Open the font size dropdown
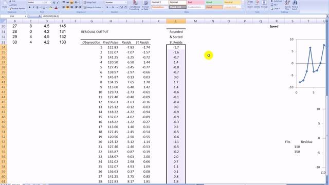This screenshot has width=329, height=185. [x=50, y=2]
